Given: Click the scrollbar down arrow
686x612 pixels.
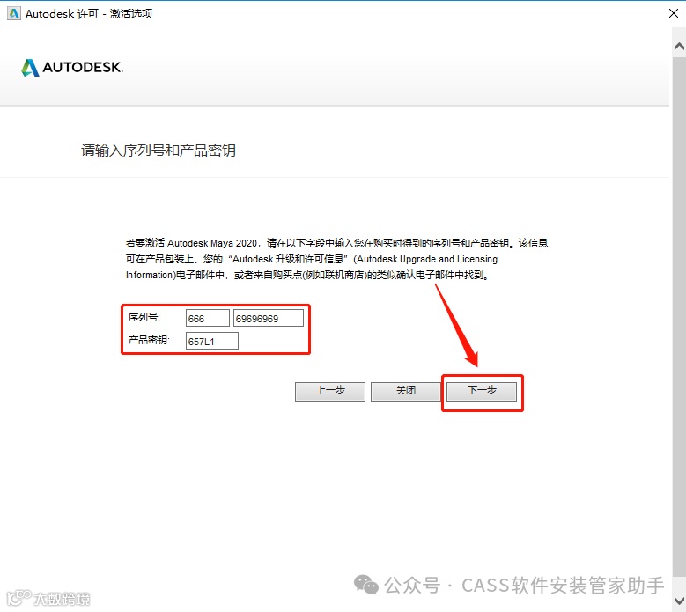Looking at the screenshot, I should [679, 601].
